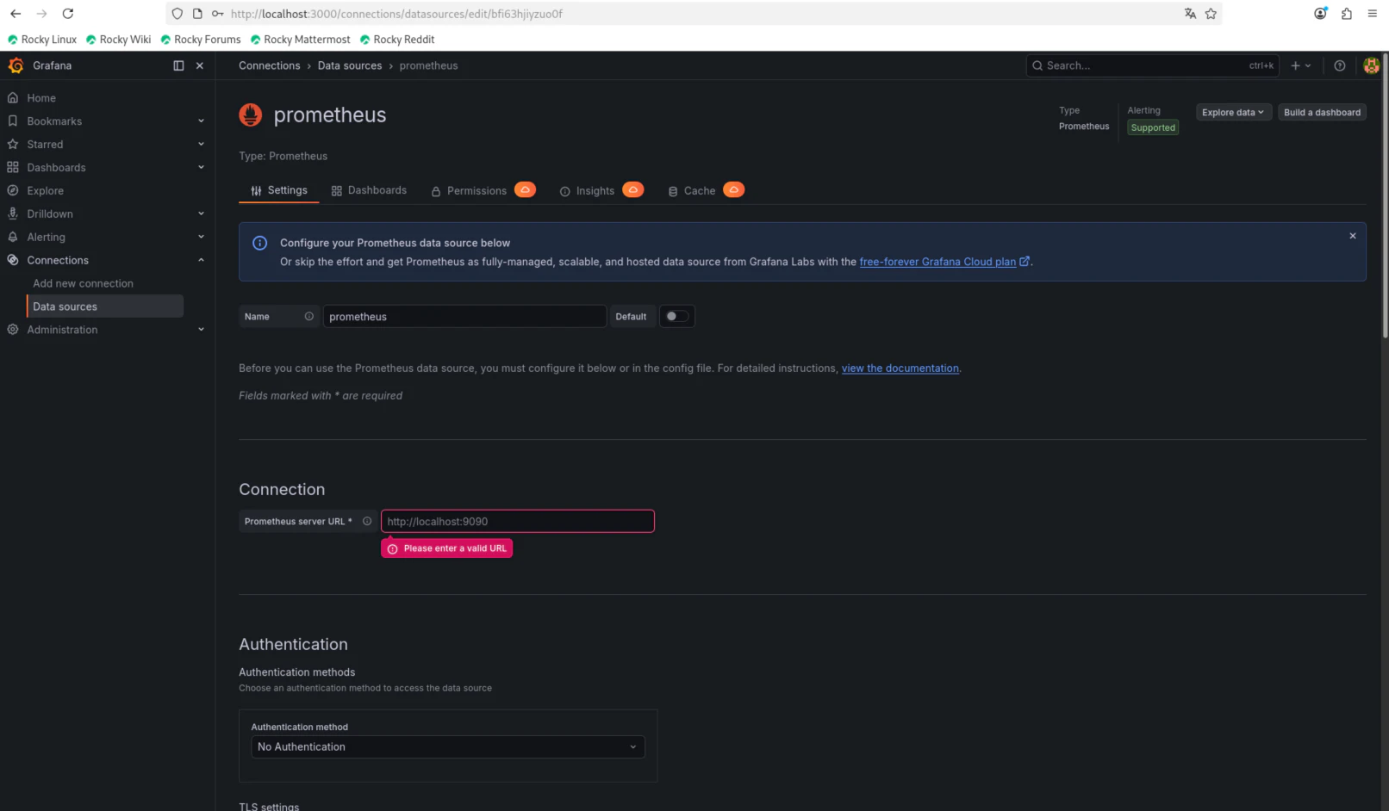This screenshot has height=811, width=1389.
Task: Click the browser Back arrow
Action: pyautogui.click(x=16, y=14)
